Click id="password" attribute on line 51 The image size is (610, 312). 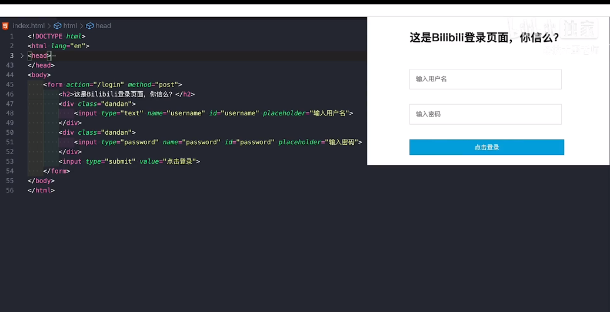(249, 142)
